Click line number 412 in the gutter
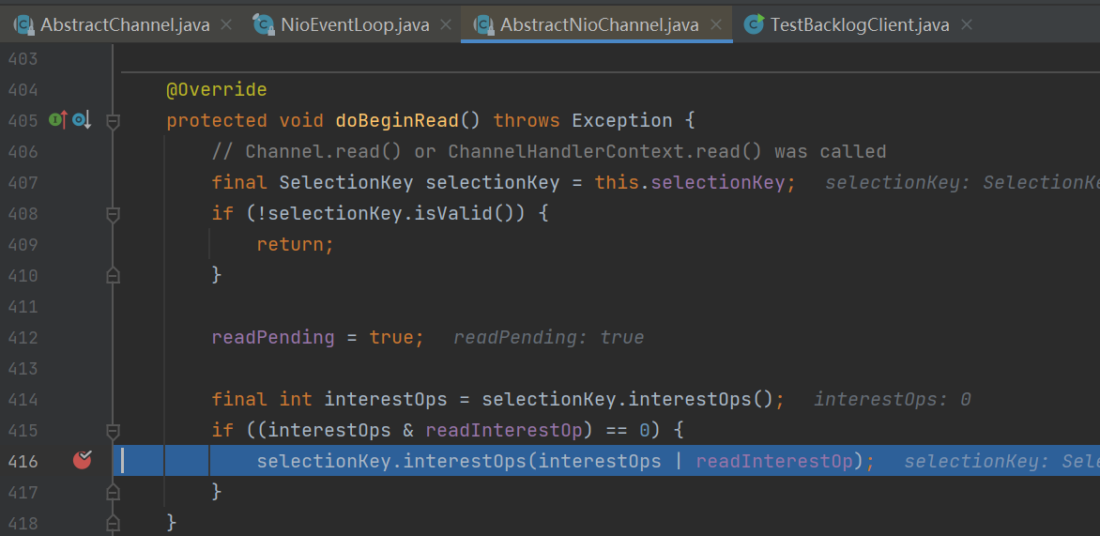1100x536 pixels. (x=23, y=338)
